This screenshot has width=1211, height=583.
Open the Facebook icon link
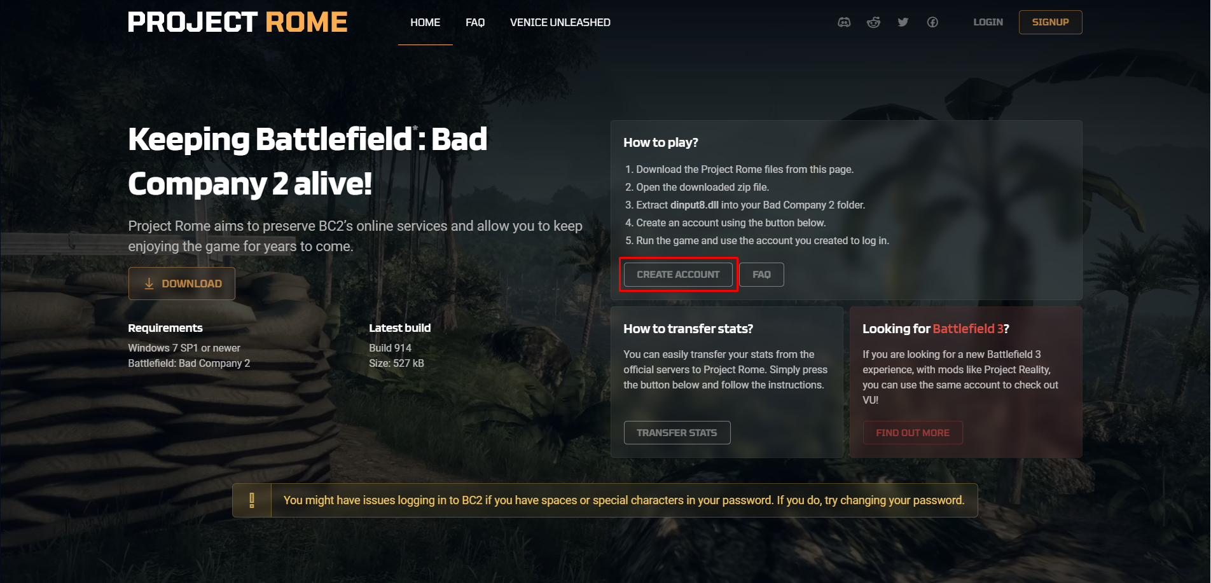[932, 22]
